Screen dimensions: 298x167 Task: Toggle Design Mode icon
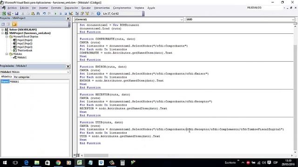coord(71,13)
